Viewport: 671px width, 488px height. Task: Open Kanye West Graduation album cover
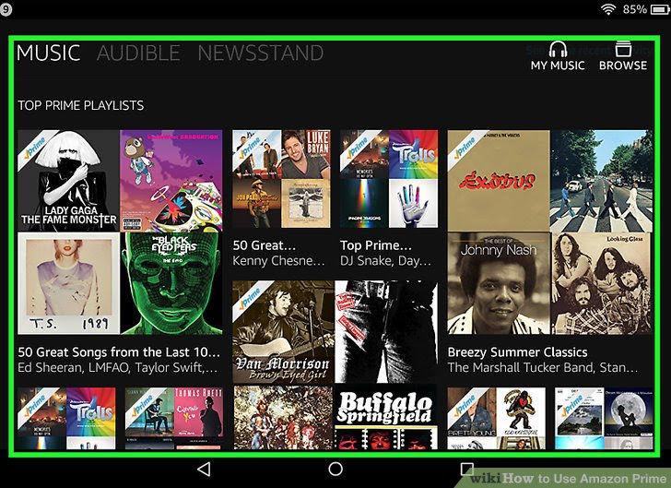pyautogui.click(x=171, y=181)
